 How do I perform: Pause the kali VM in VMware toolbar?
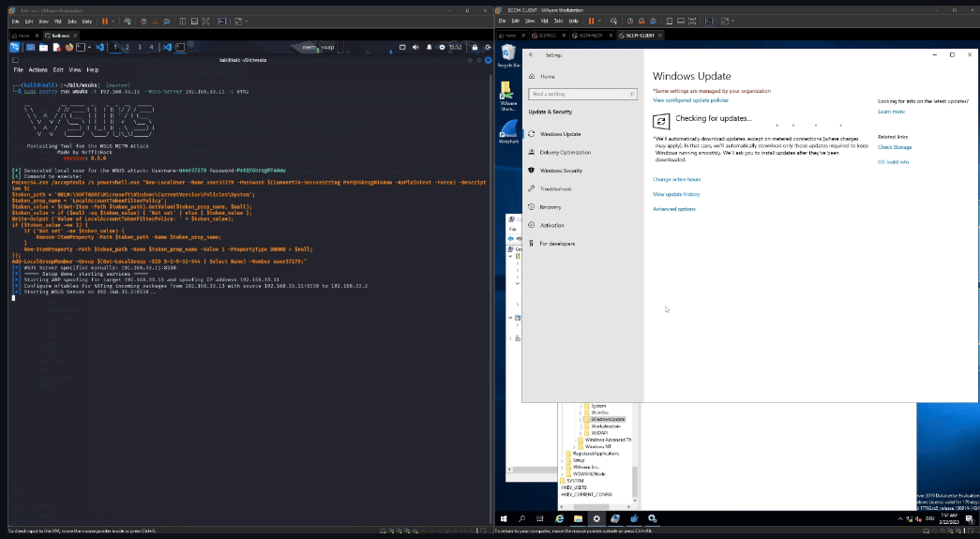(105, 22)
